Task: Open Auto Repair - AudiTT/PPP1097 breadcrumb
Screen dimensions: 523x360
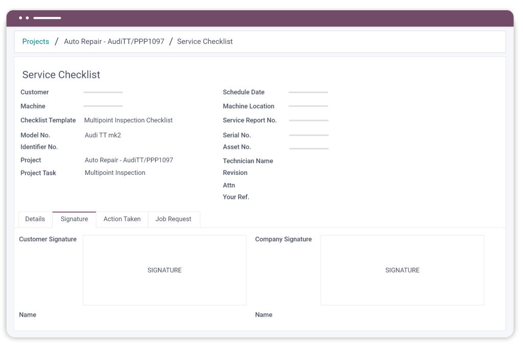Action: coord(114,42)
